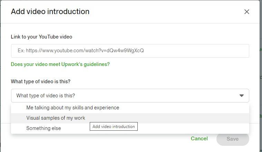Viewport: 262px width, 152px height.
Task: Cancel adding the video introduction
Action: [x=199, y=139]
